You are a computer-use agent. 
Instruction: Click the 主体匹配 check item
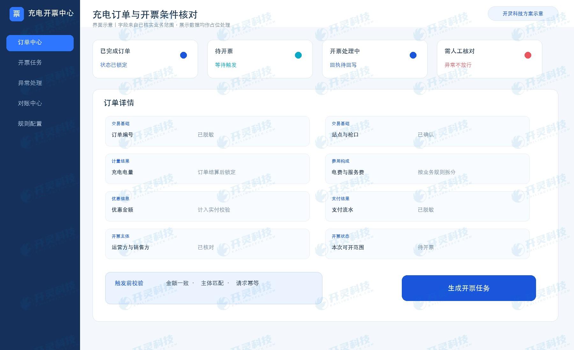[x=212, y=283]
